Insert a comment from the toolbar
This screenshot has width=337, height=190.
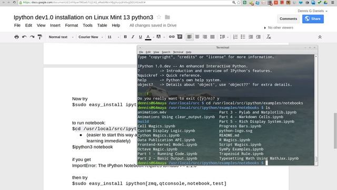tap(180, 37)
